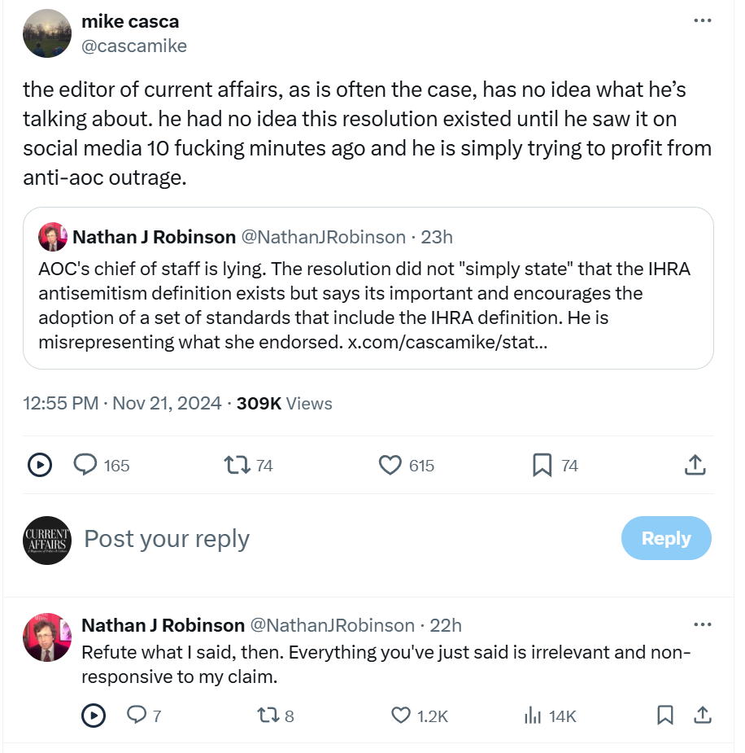745x753 pixels.
Task: Bookmark the main post with 74 bookmarks
Action: 542,465
